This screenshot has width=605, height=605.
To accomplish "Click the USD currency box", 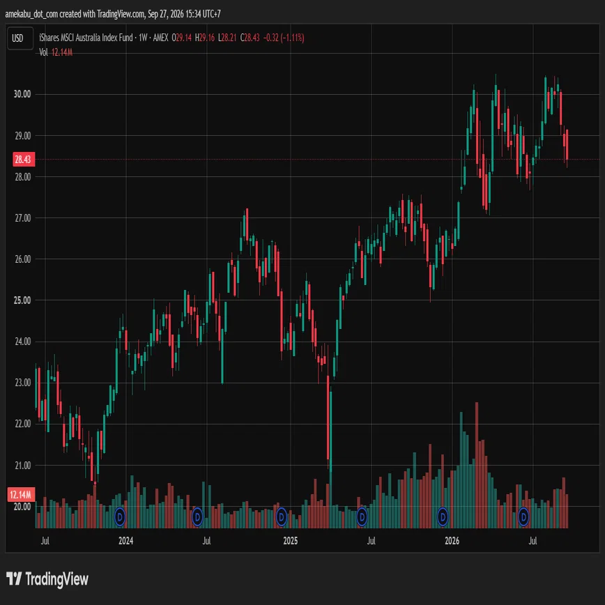I will click(20, 38).
